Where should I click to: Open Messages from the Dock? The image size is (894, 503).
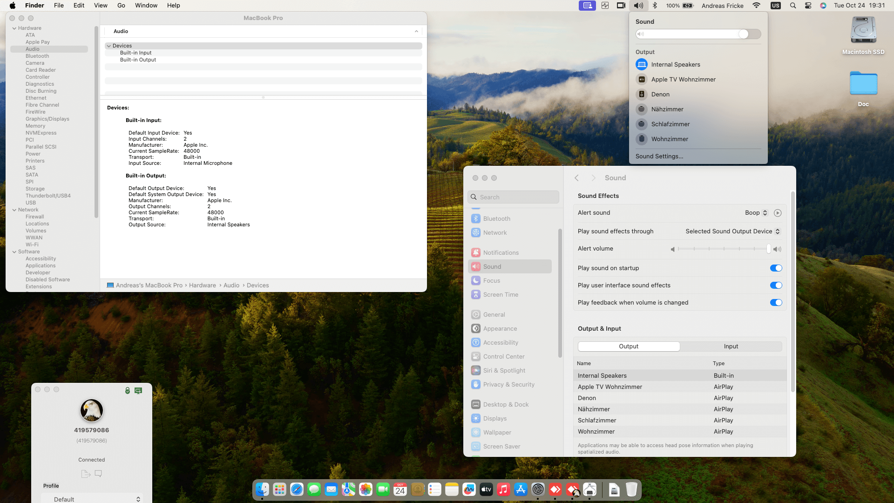pyautogui.click(x=314, y=489)
